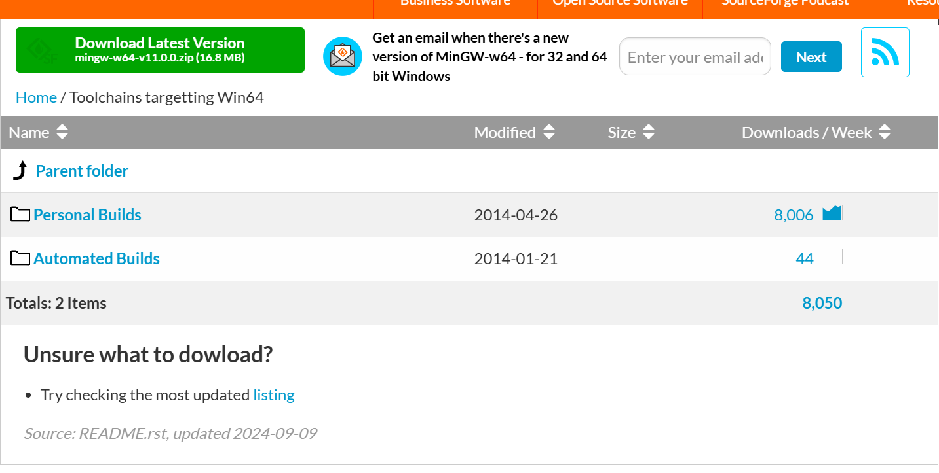Click the 44 weekly downloads count
The image size is (939, 473).
(x=805, y=258)
